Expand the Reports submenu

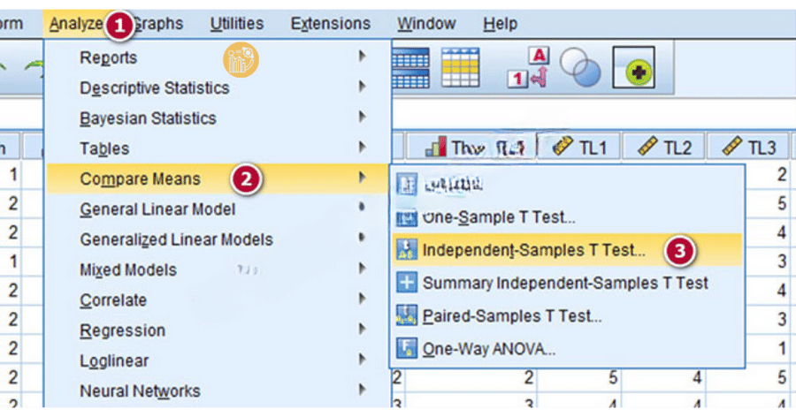point(218,57)
